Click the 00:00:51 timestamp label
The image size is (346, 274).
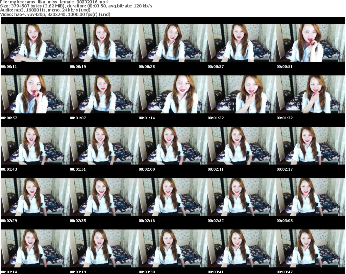click(x=285, y=67)
